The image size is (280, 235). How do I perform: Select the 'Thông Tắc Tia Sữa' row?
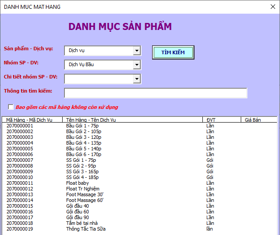pyautogui.click(x=139, y=229)
